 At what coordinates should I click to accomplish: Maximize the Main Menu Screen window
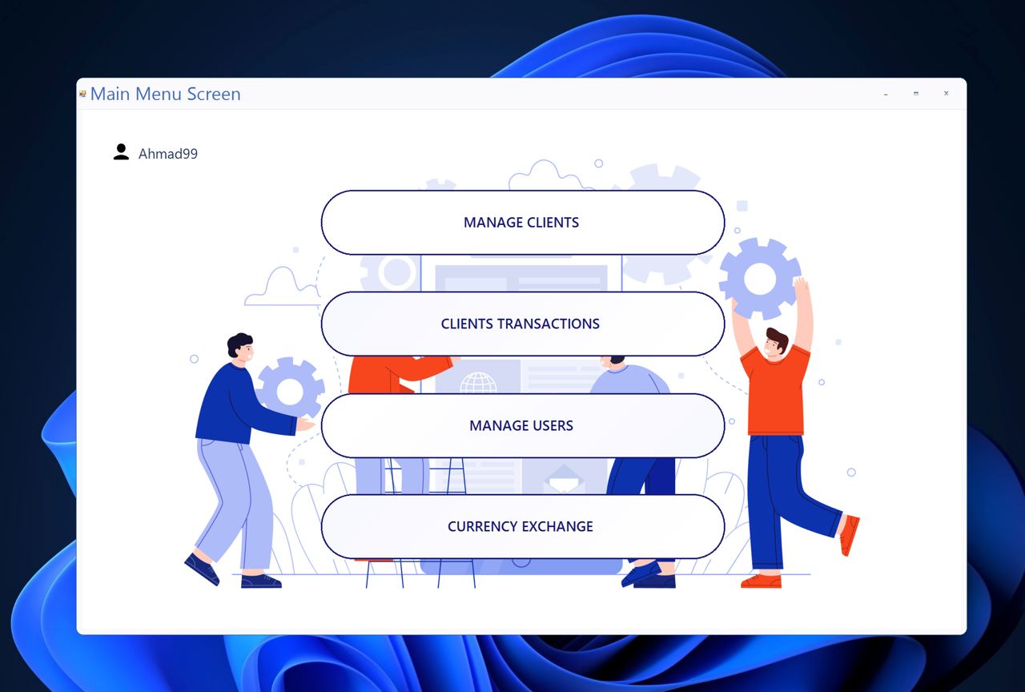click(916, 94)
